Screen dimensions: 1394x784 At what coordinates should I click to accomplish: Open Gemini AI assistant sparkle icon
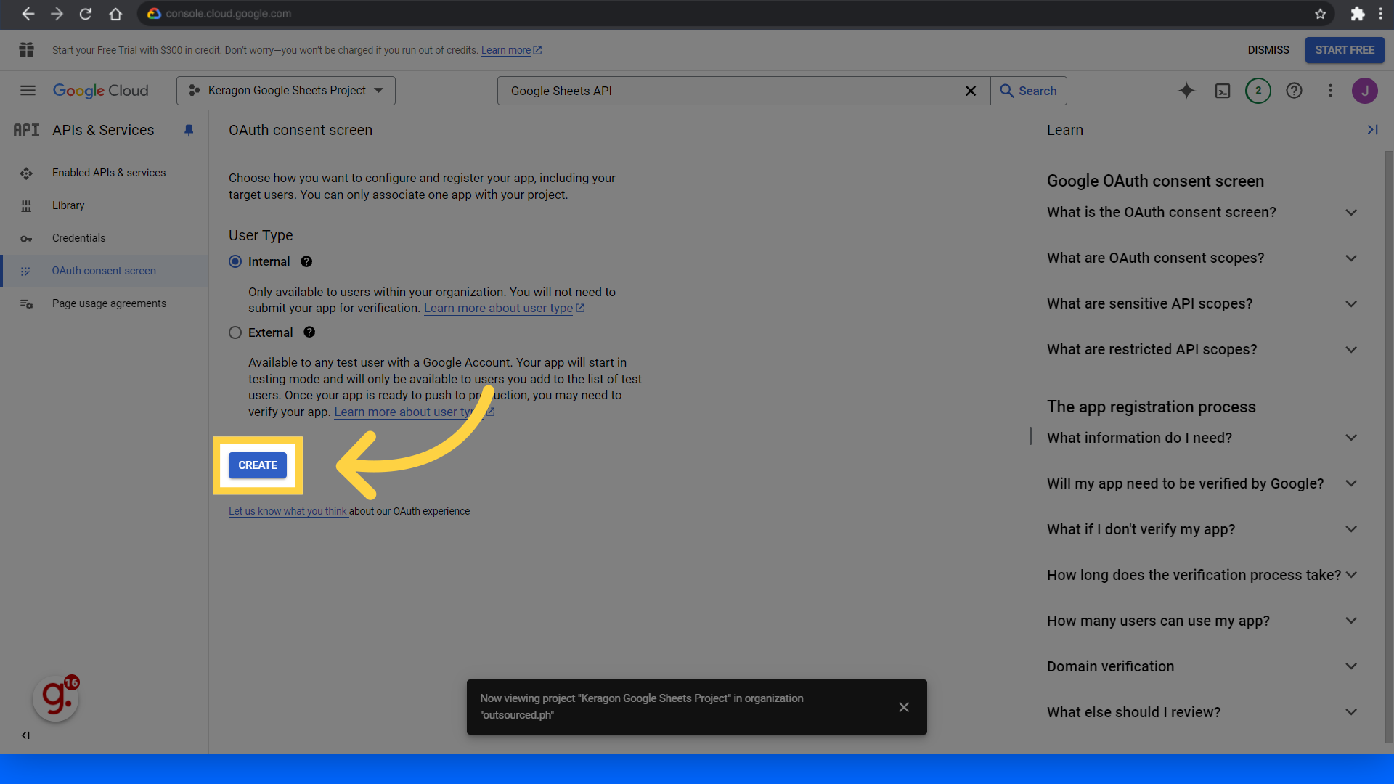(1186, 91)
